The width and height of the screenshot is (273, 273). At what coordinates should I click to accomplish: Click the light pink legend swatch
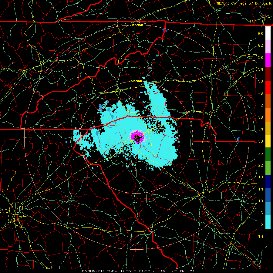coord(268,47)
